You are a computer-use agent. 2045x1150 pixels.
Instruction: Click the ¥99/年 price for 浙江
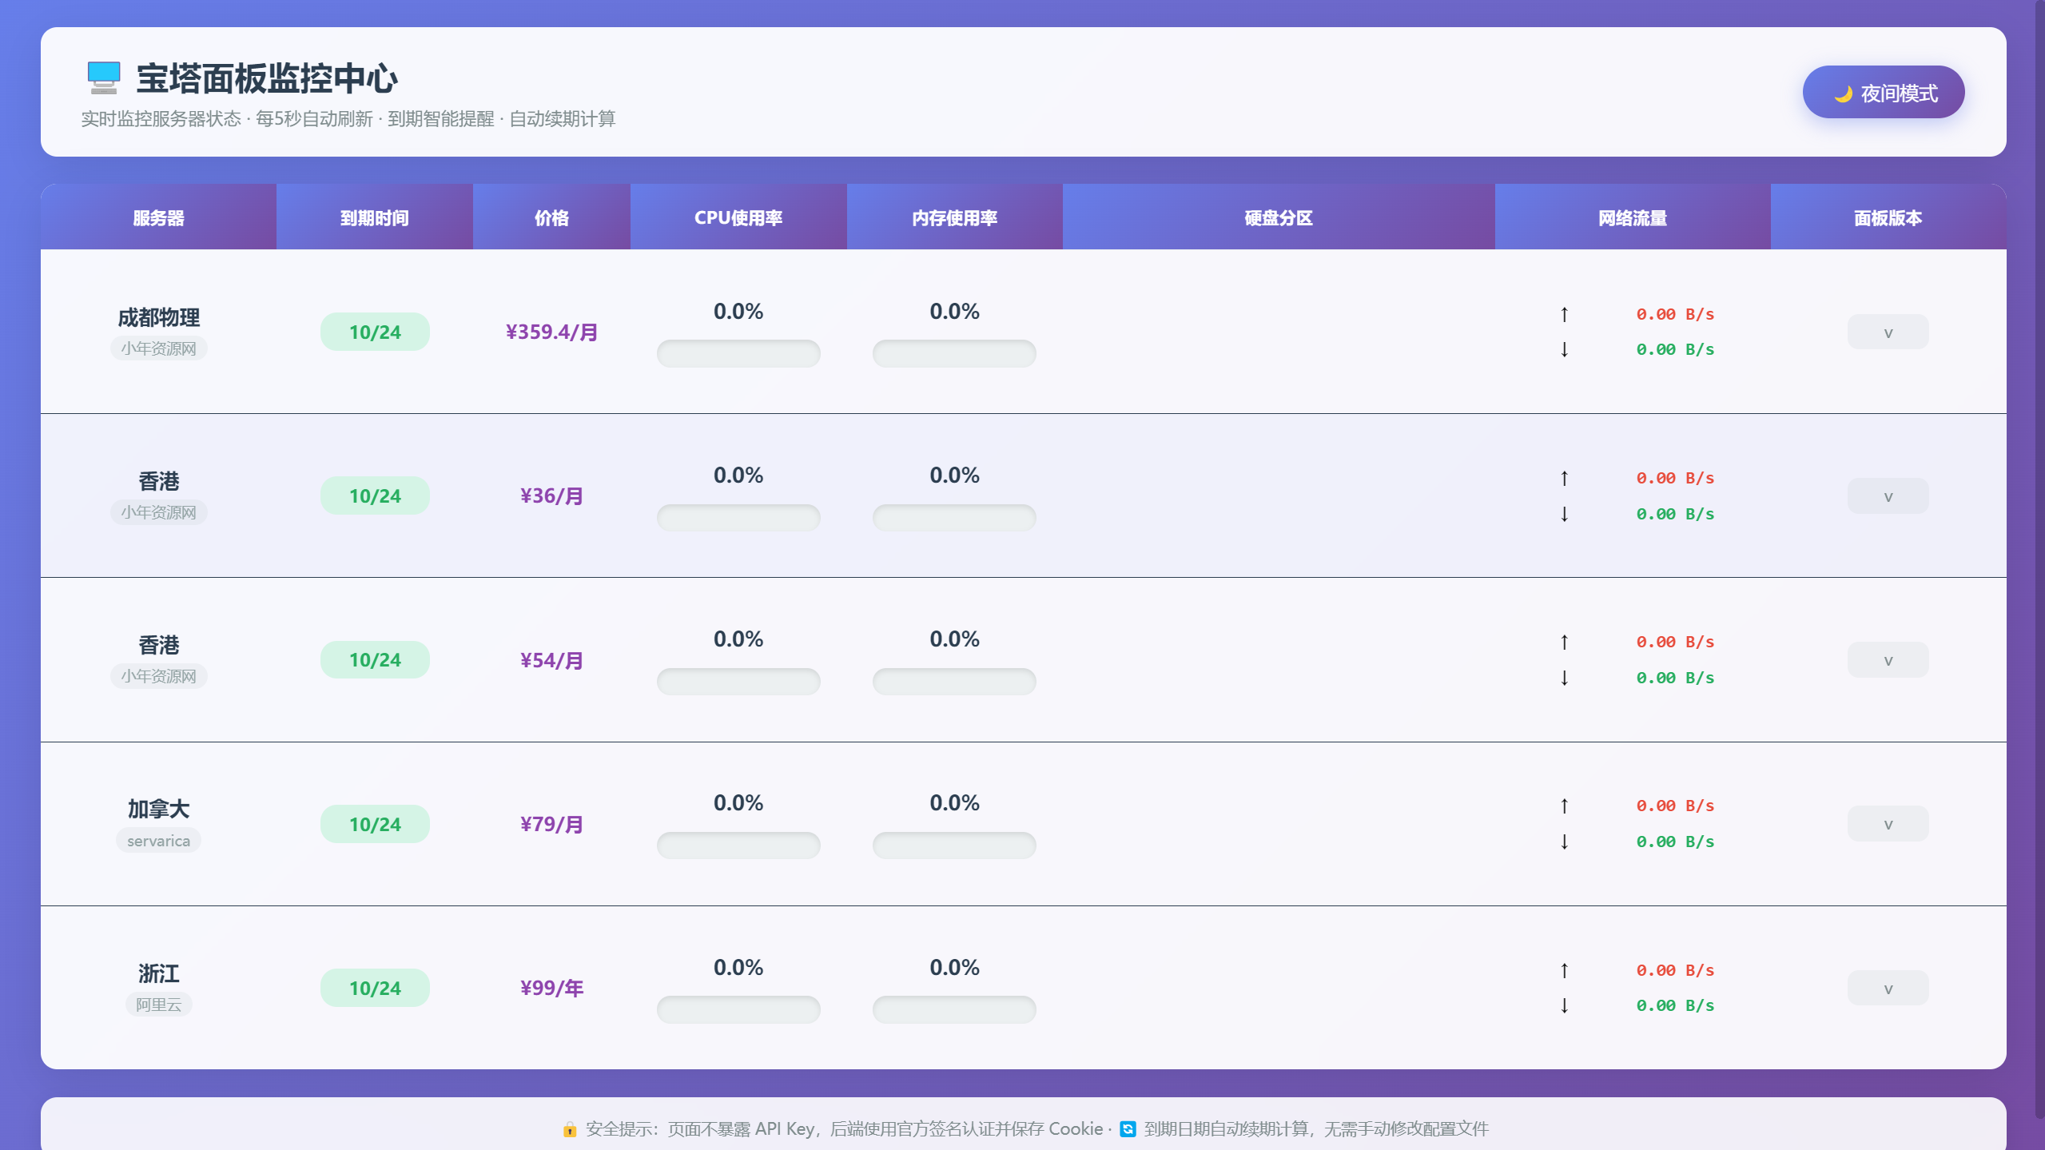pos(551,989)
